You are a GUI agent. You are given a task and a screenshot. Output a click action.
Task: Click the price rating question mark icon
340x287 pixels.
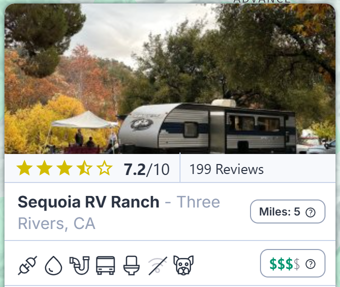click(310, 264)
